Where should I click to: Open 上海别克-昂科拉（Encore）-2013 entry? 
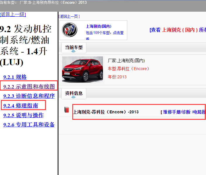[106, 112]
